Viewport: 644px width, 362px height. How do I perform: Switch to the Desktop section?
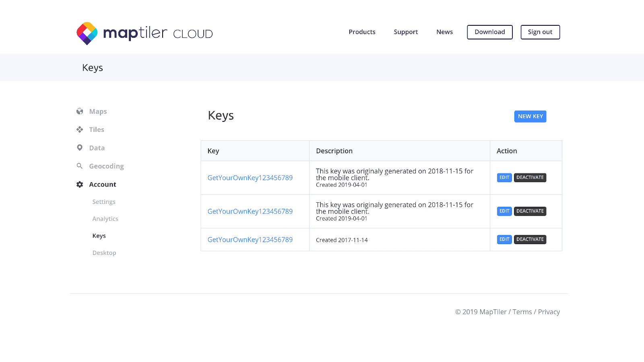(x=104, y=253)
